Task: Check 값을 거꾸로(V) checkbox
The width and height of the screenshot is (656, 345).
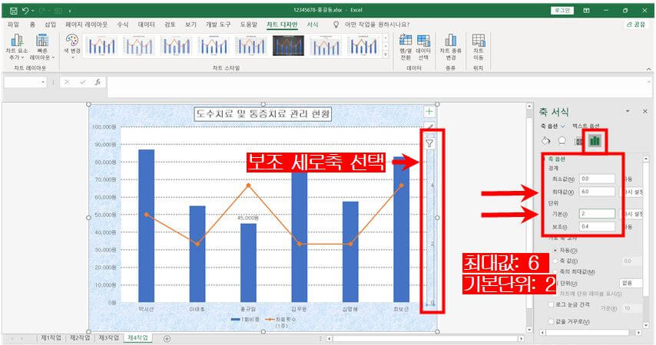Action: tap(552, 321)
